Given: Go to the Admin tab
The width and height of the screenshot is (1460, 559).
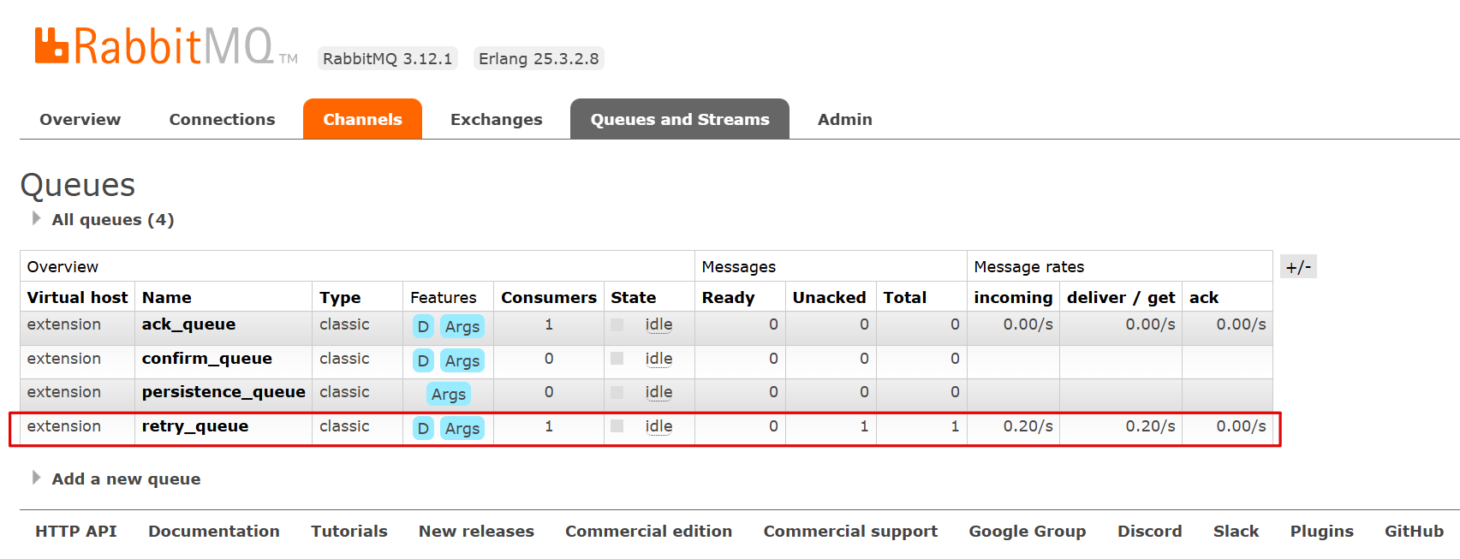Looking at the screenshot, I should (844, 120).
